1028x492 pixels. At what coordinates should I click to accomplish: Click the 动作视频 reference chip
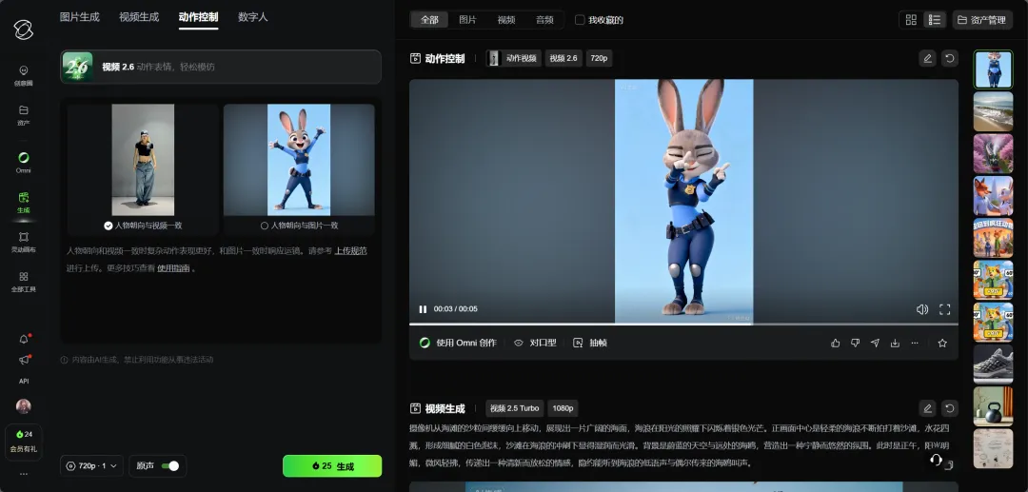pyautogui.click(x=513, y=58)
